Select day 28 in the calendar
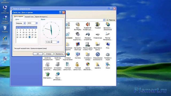The width and height of the screenshot is (171, 96). [36, 37]
